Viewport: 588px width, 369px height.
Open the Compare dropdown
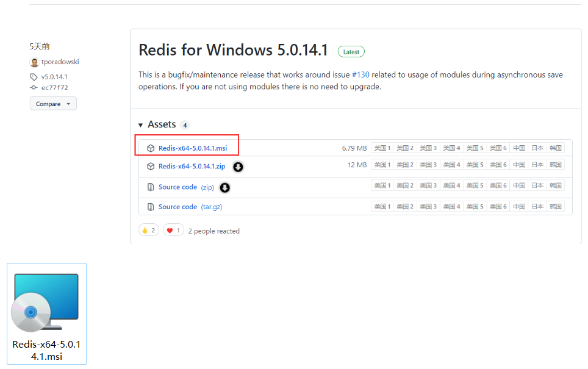tap(53, 104)
